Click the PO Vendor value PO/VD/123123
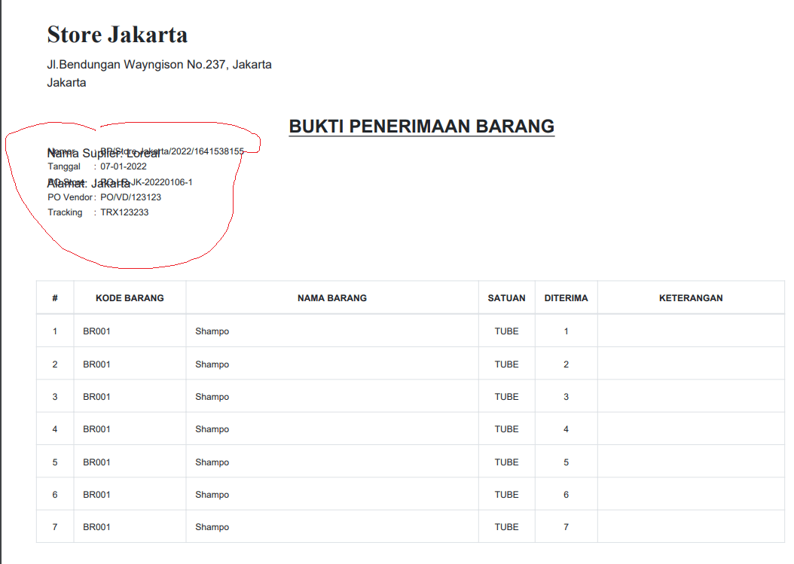The height and width of the screenshot is (564, 794). click(x=130, y=197)
